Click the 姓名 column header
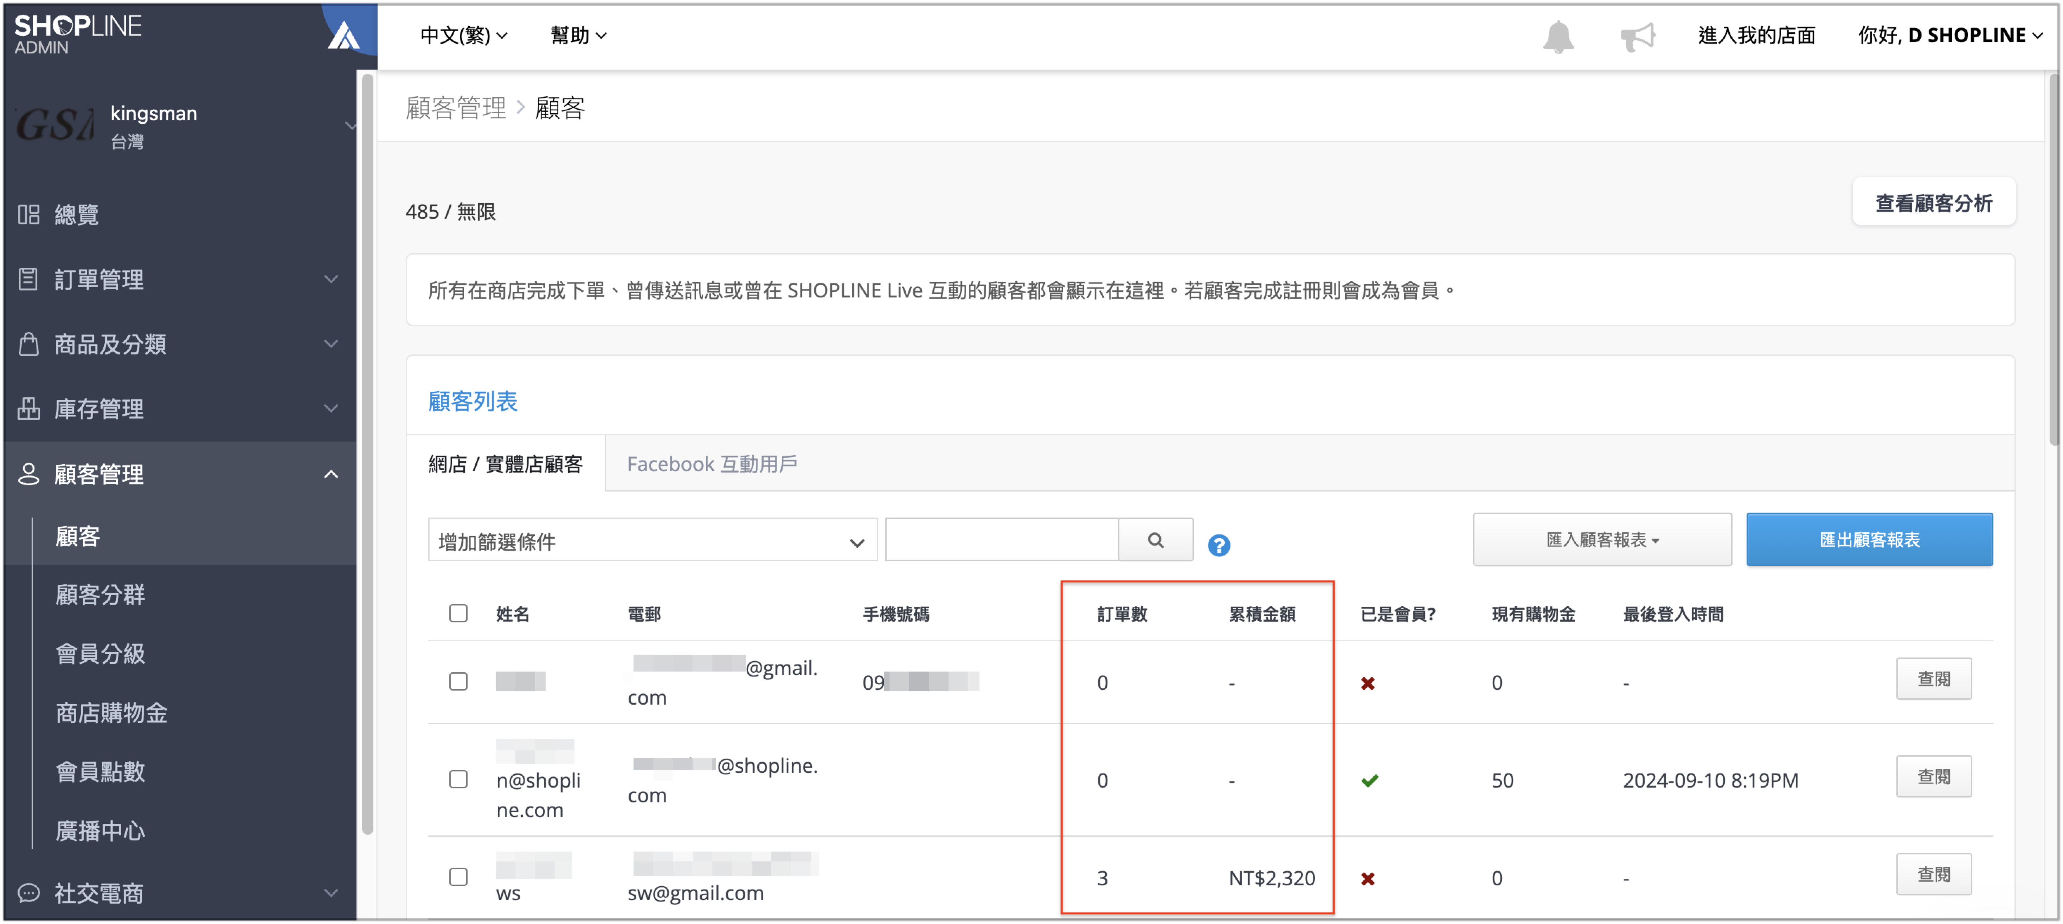The height and width of the screenshot is (924, 2063). (513, 614)
